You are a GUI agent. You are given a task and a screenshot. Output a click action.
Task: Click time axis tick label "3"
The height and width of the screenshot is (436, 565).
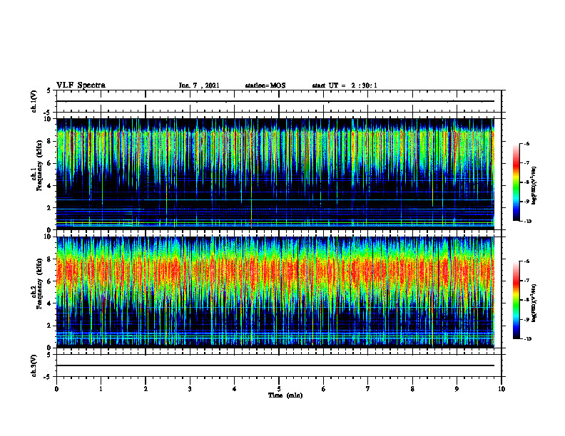point(190,389)
